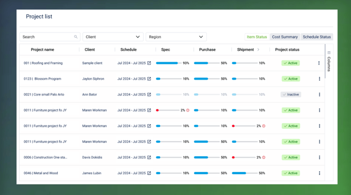Image resolution: width=351 pixels, height=195 pixels.
Task: Click Active badge for Blossom Program
Action: point(291,79)
